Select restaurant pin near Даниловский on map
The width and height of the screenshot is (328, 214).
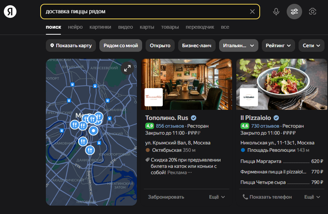[90, 150]
